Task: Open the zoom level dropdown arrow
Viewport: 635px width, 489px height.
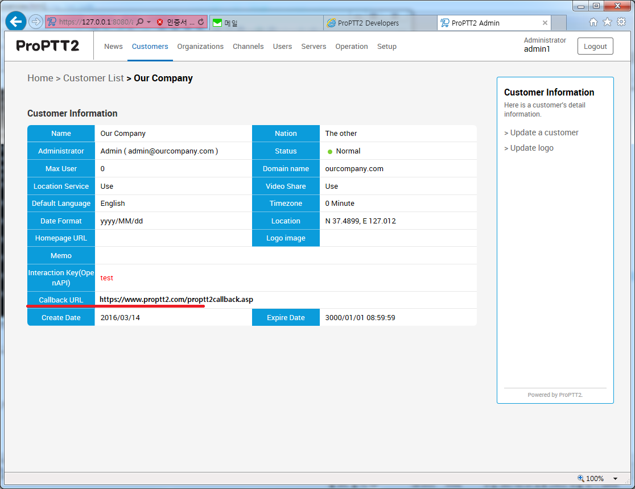Action: coord(616,479)
